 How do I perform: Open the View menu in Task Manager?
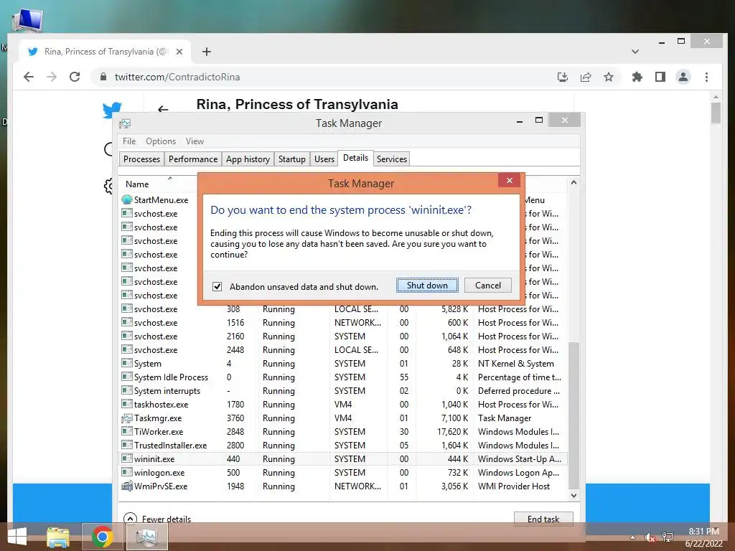(x=195, y=141)
